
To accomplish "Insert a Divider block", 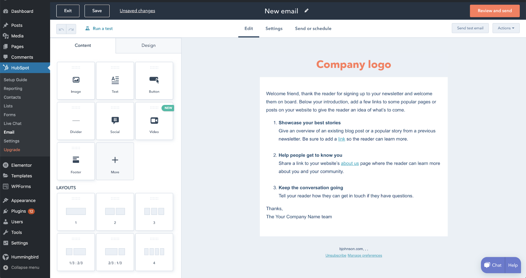I will tap(76, 121).
